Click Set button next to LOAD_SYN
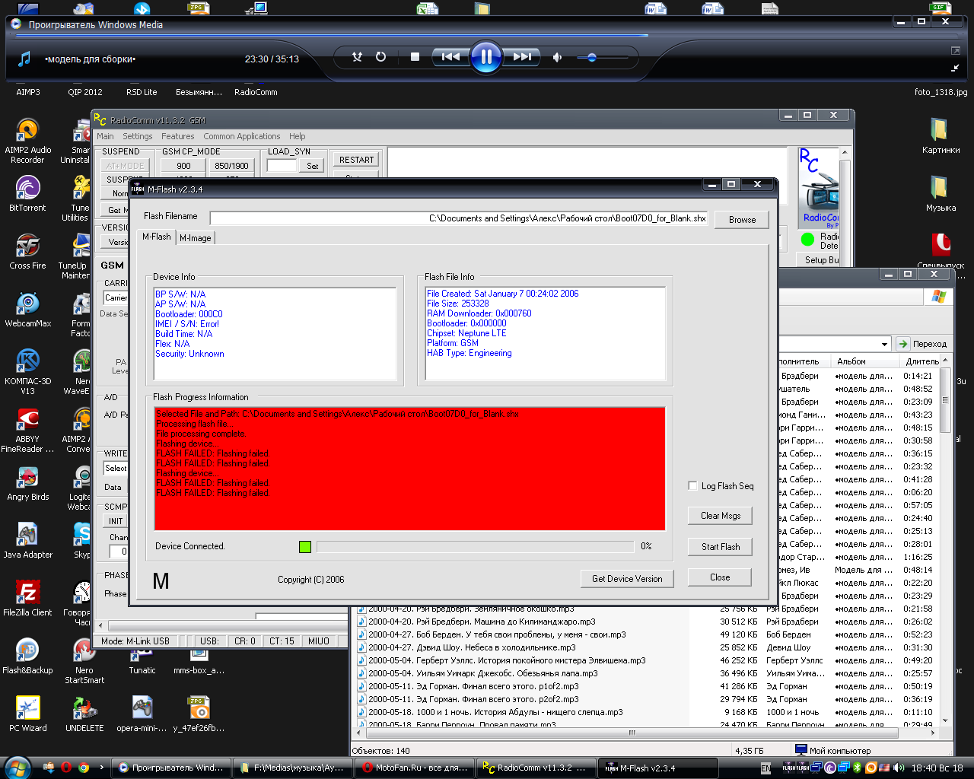Screen dimensions: 974x779 tap(313, 165)
